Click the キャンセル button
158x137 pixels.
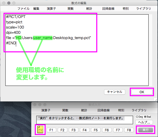(115, 92)
